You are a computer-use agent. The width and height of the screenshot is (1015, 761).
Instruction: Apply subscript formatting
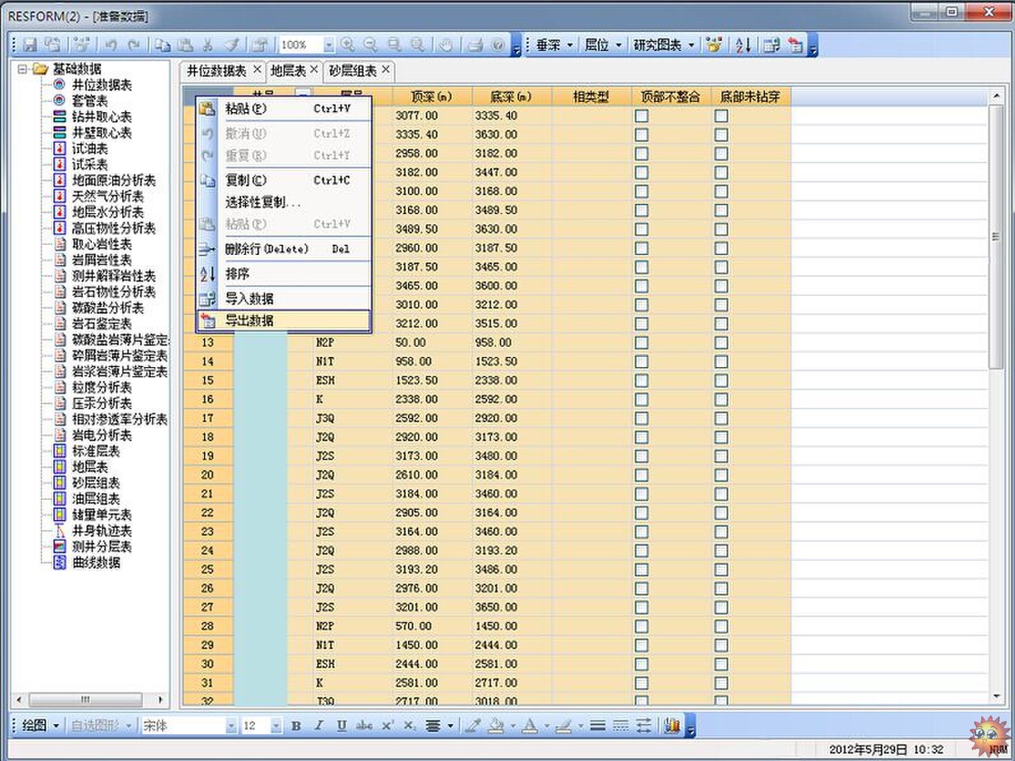(x=410, y=725)
